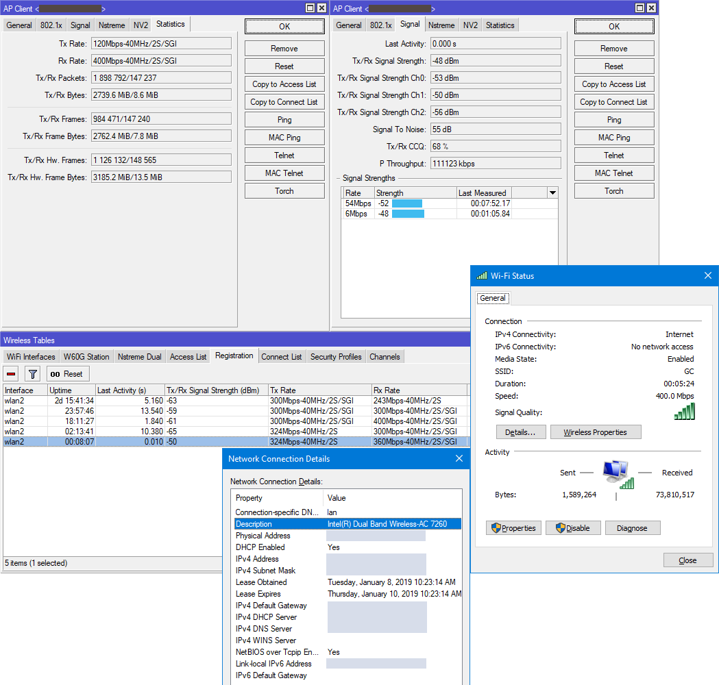
Task: Open the Access List tab
Action: 188,356
